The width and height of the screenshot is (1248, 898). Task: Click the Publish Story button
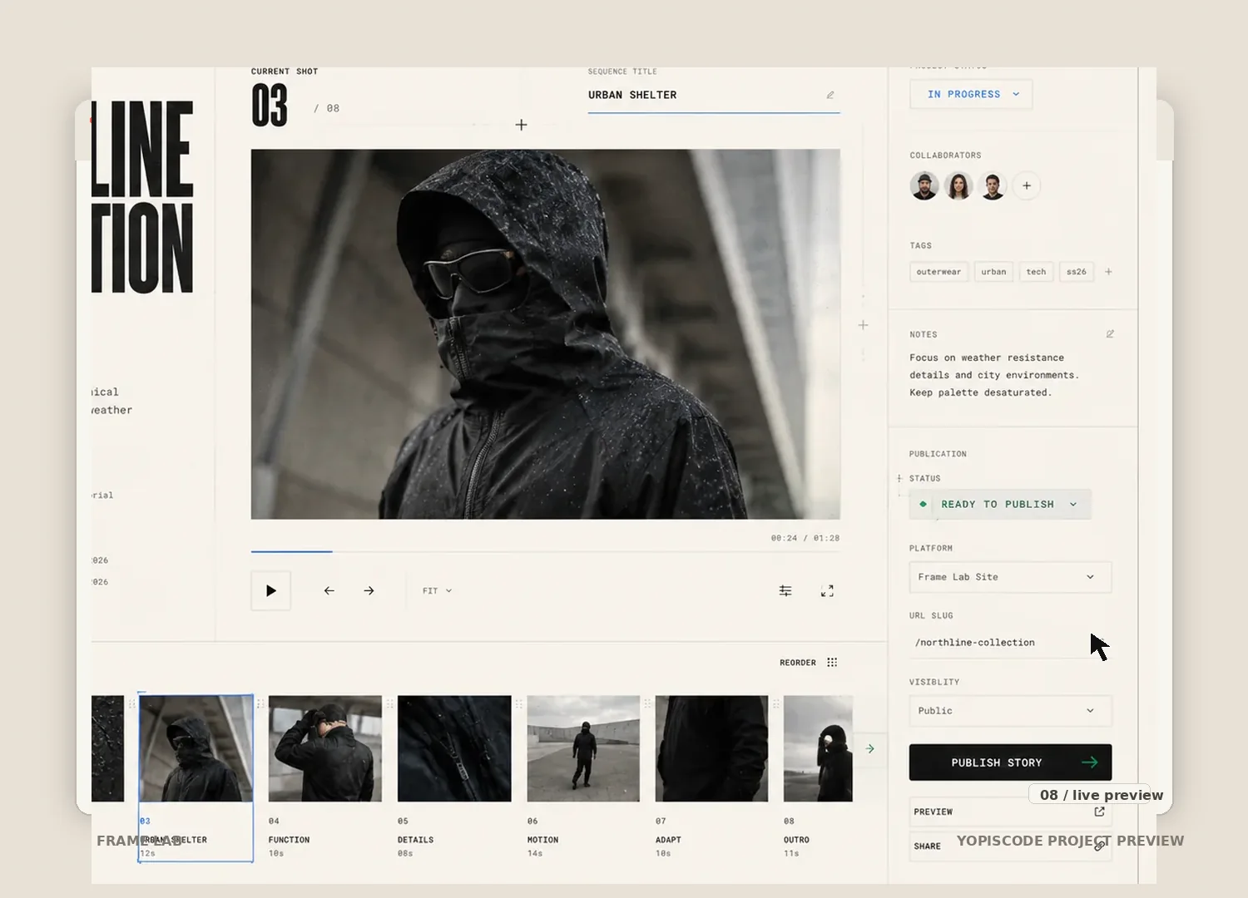(x=1011, y=762)
